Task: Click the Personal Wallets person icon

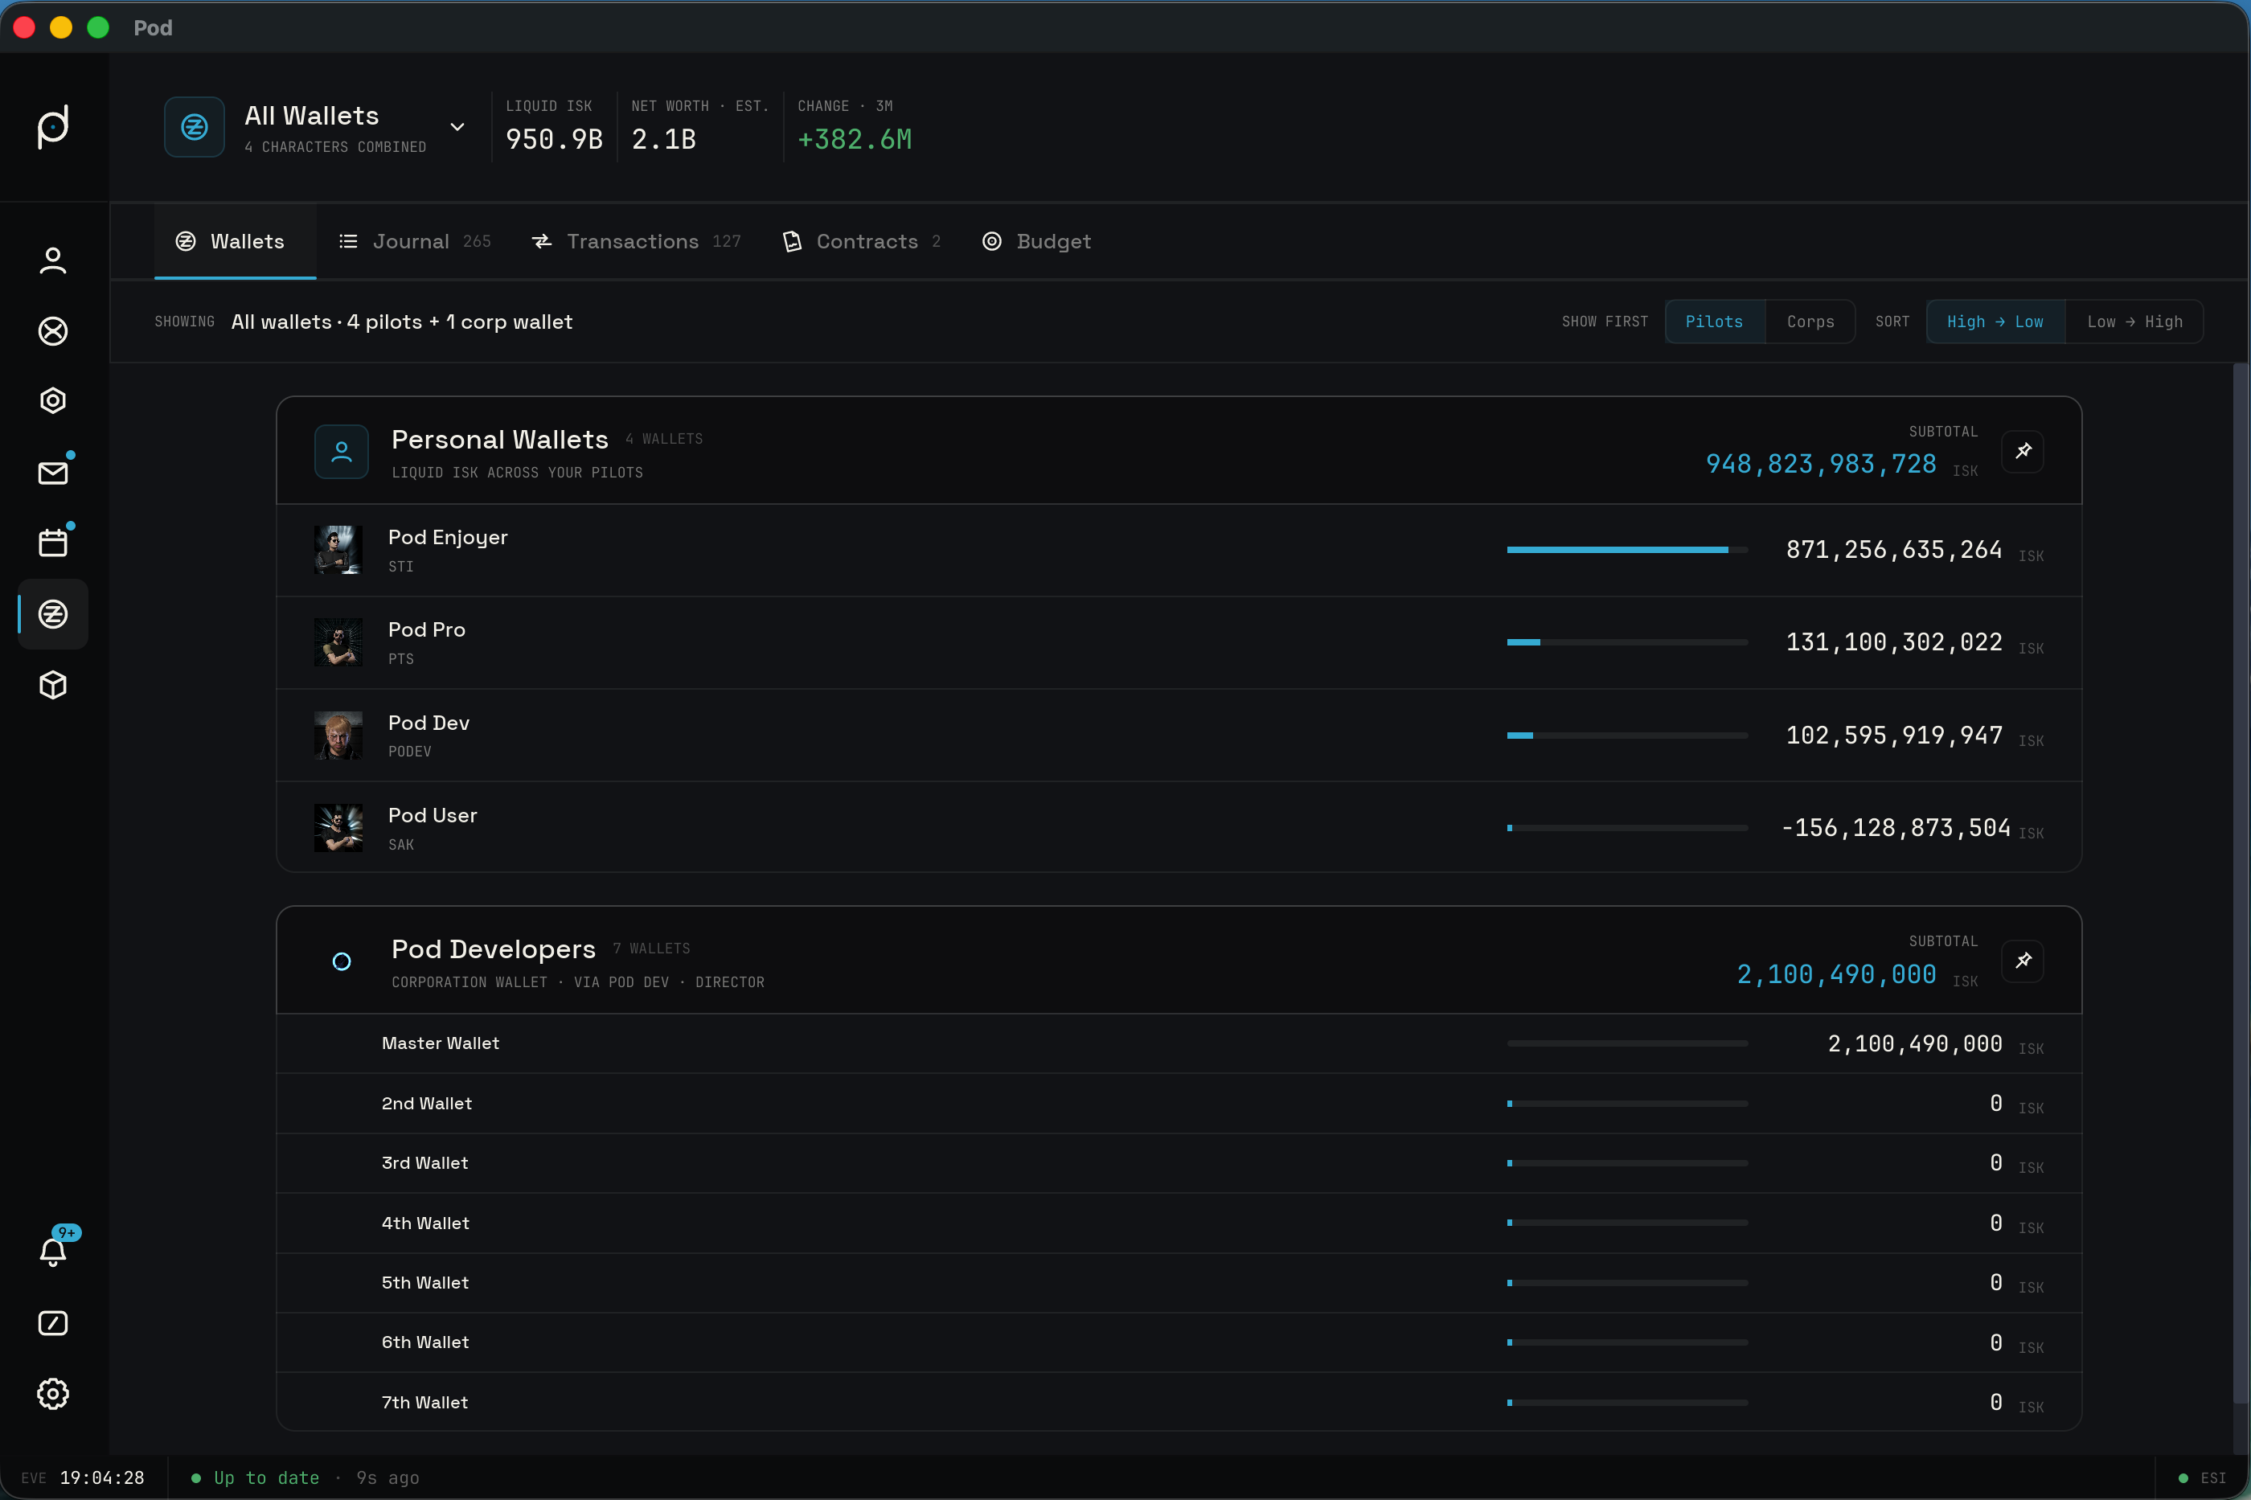Action: (342, 452)
